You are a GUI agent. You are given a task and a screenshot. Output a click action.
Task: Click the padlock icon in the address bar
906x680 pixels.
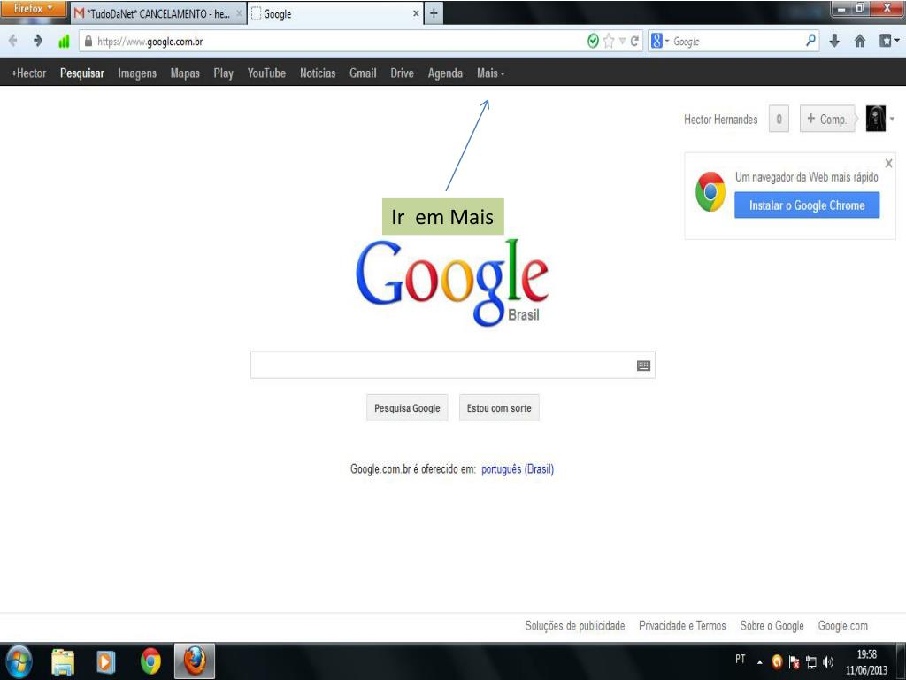coord(88,41)
